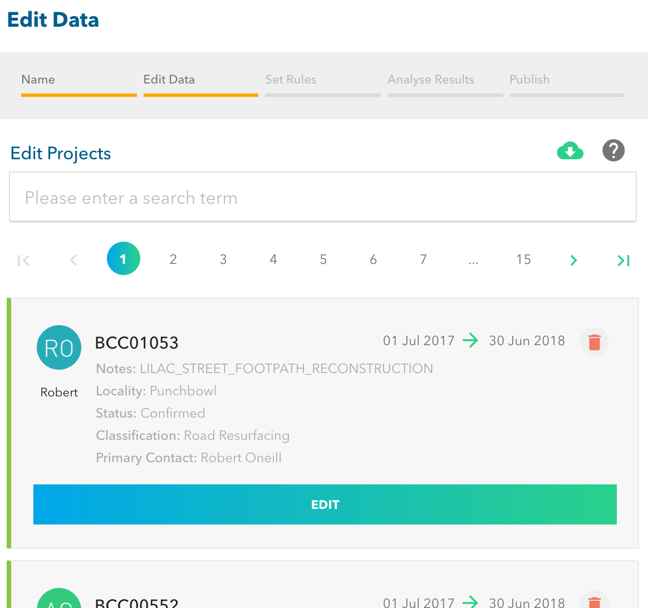
Task: Jump to the last page using the skip-forward chevron
Action: click(x=623, y=259)
